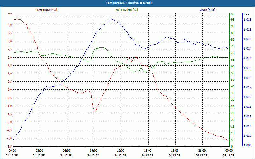The width and height of the screenshot is (255, 159).
Task: Click the "60" humidity axis value
Action: tap(233, 66)
